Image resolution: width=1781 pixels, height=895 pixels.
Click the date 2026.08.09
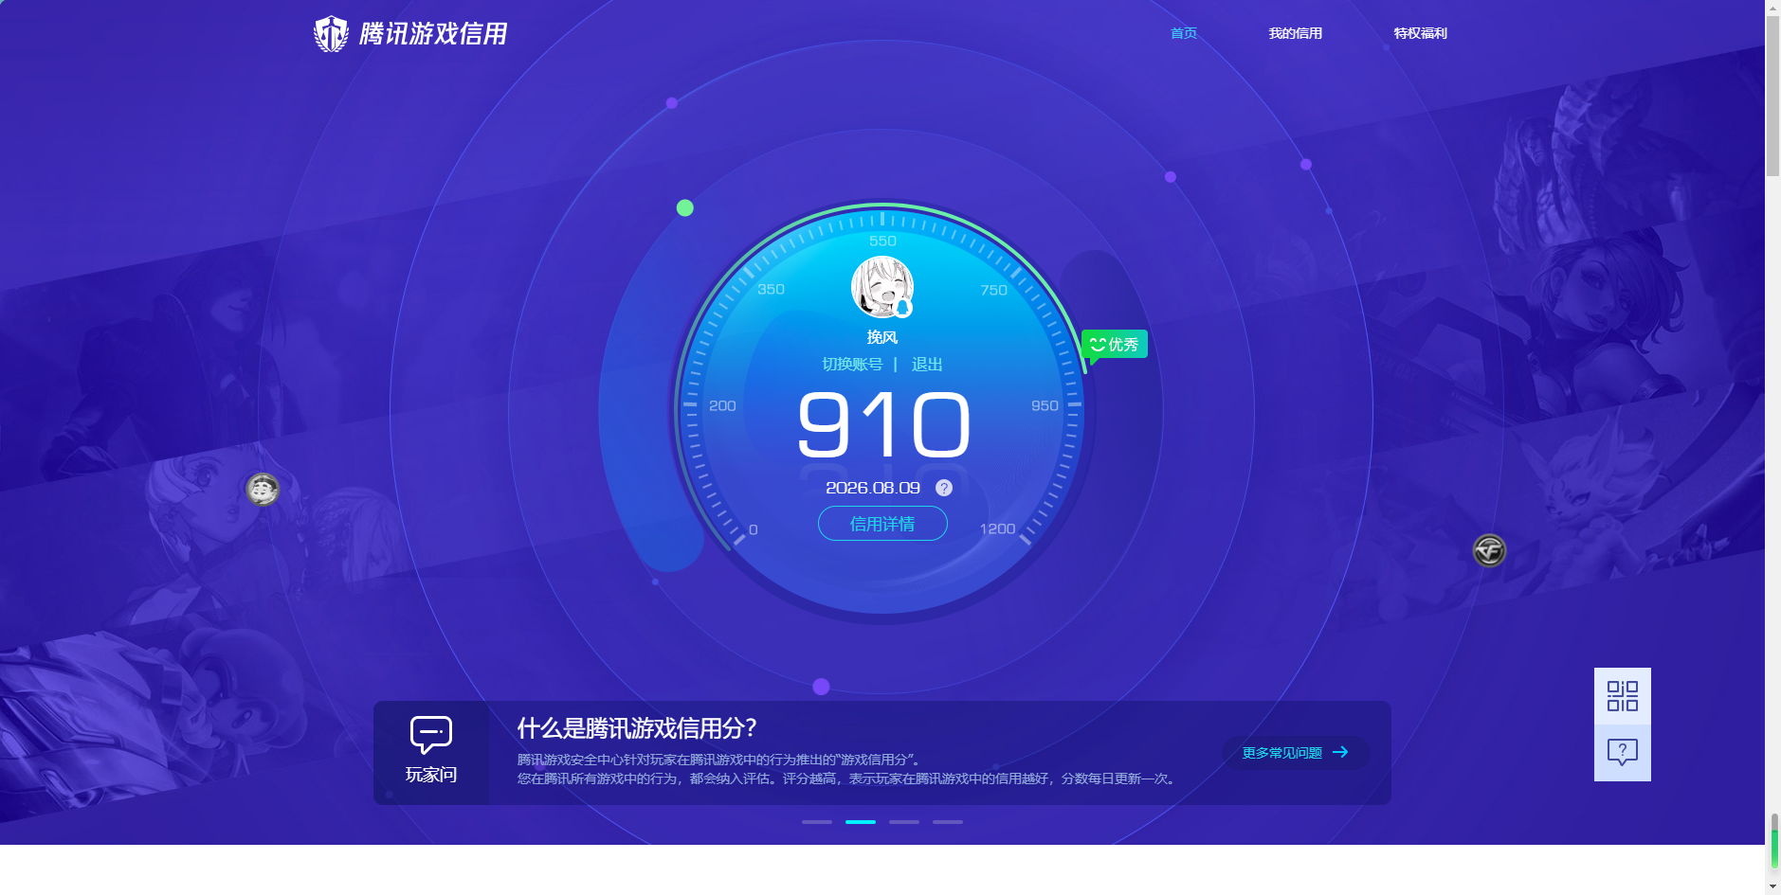(873, 488)
